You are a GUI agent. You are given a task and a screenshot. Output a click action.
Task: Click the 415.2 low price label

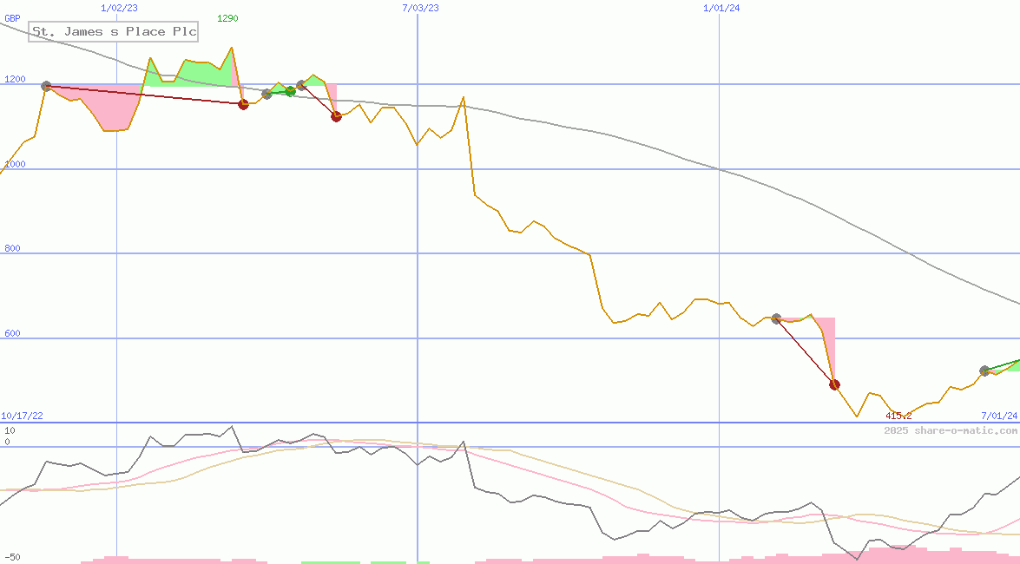point(898,416)
